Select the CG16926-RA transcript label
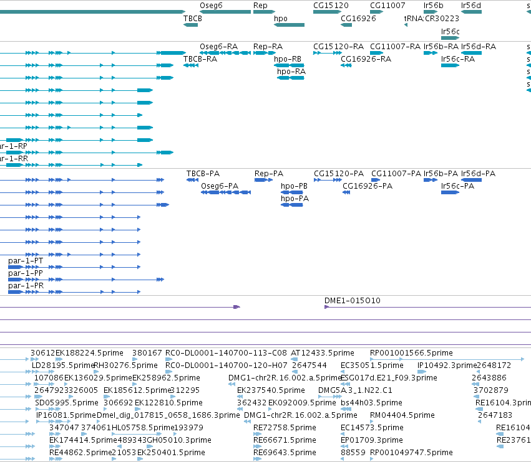 pos(366,59)
